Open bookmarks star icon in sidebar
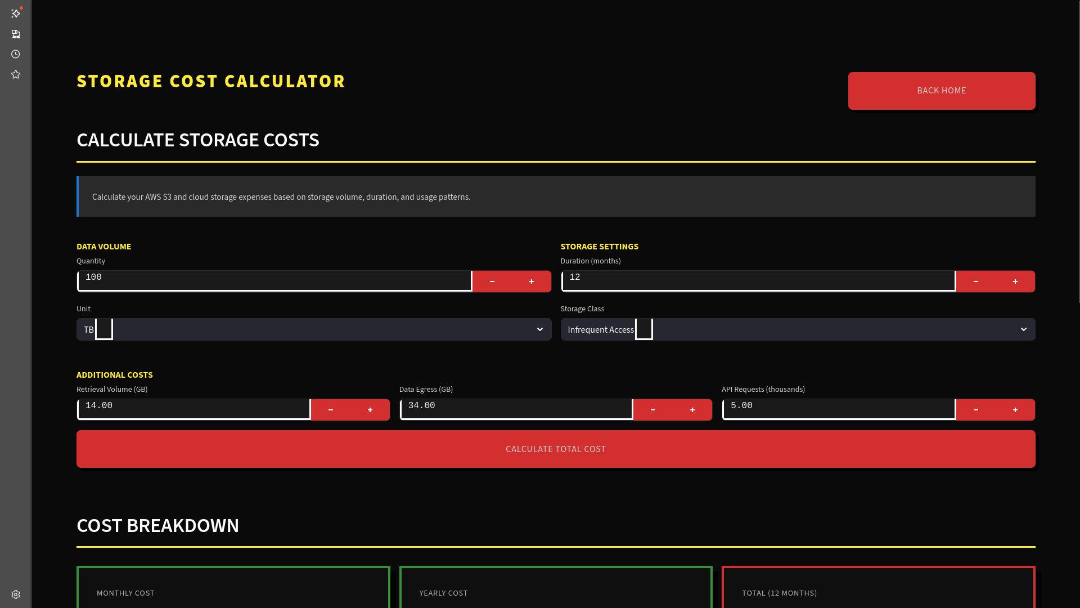Viewport: 1080px width, 608px height. [x=16, y=75]
